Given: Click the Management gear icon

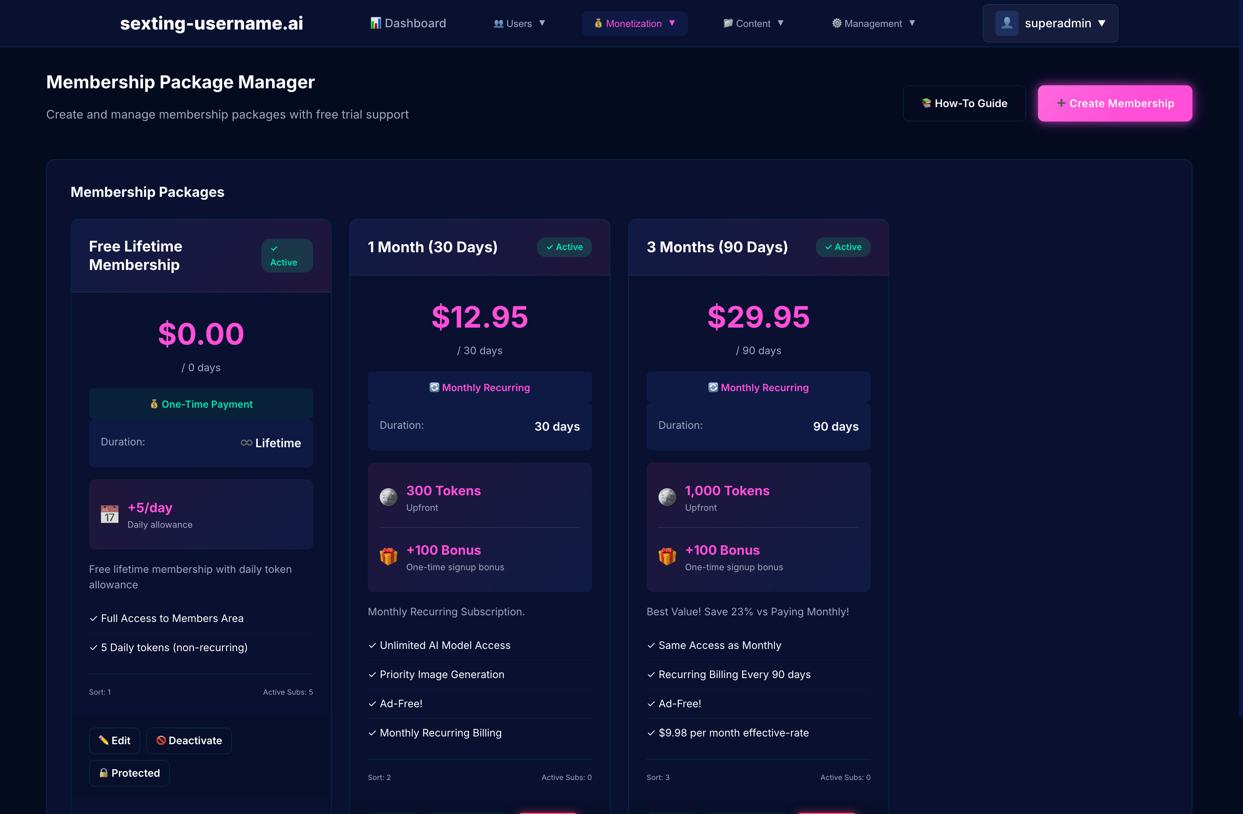Looking at the screenshot, I should 837,23.
